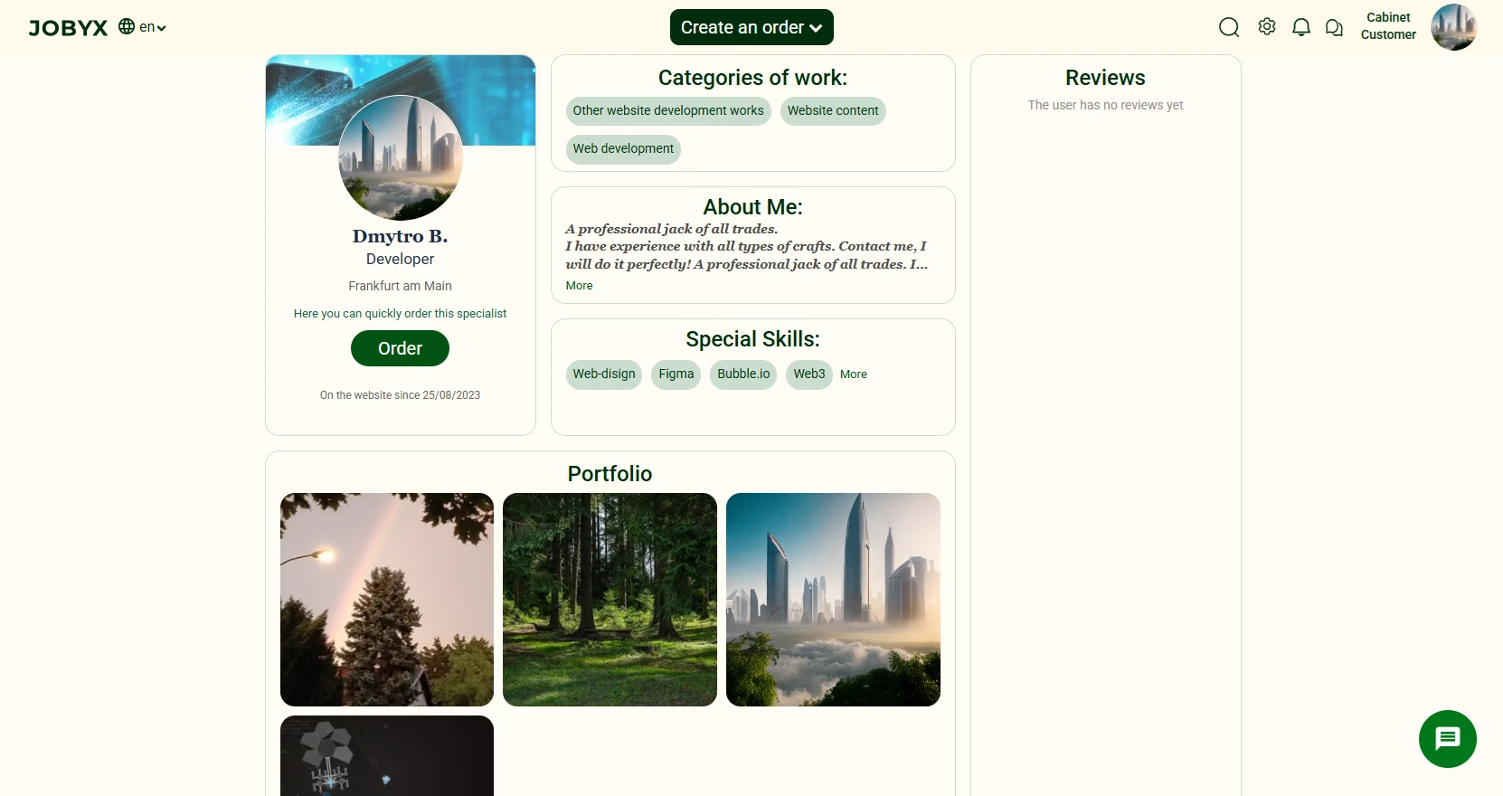Open the search magnifier icon
The width and height of the screenshot is (1503, 796).
[x=1229, y=27]
